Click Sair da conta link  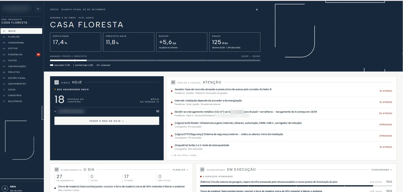point(16,190)
